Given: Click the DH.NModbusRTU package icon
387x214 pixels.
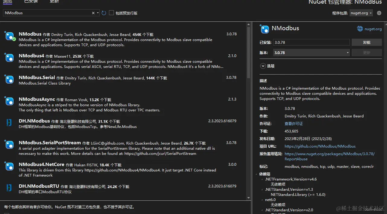Looking at the screenshot, I should pos(9,188).
